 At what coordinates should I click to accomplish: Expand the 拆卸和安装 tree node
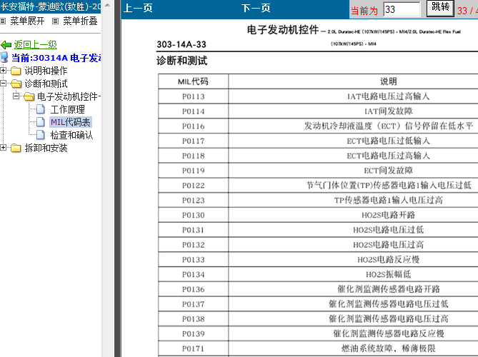tap(3, 147)
